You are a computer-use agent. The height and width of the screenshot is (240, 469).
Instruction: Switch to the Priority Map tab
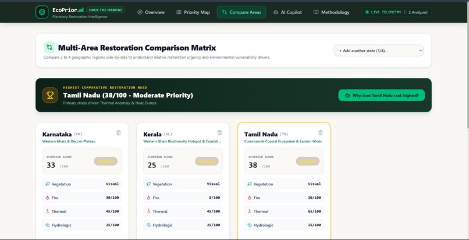pos(193,12)
